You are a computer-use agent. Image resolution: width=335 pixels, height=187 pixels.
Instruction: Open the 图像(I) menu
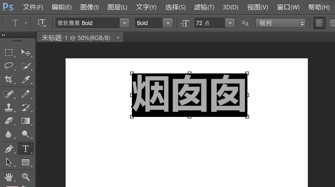coord(90,7)
